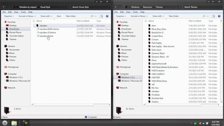Click Resources breadcrumb in right address bar

click(x=147, y=7)
